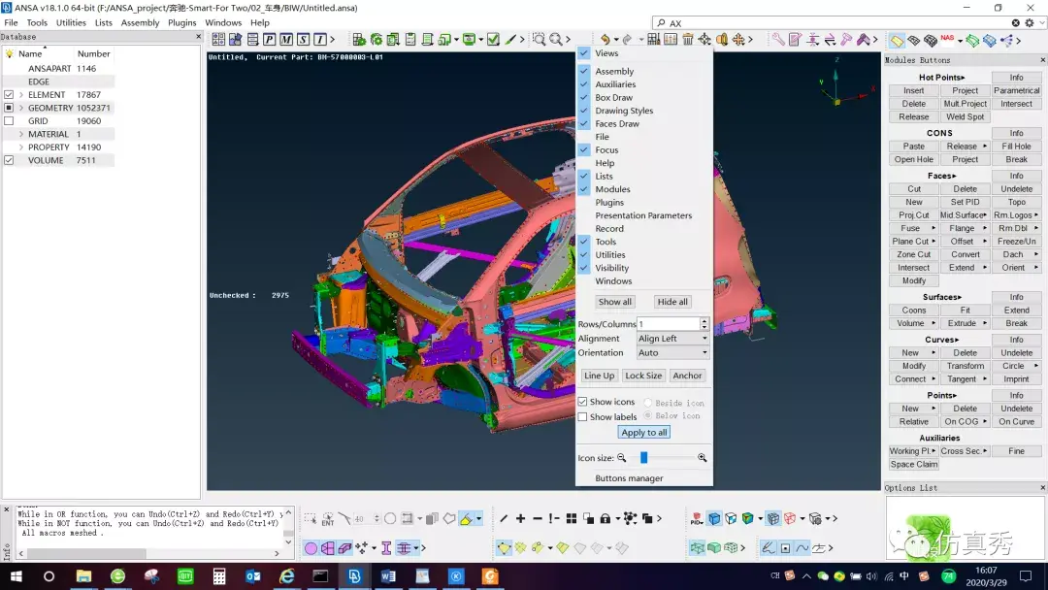Click the lock icon in bottom toolbar
The image size is (1048, 590).
[605, 518]
